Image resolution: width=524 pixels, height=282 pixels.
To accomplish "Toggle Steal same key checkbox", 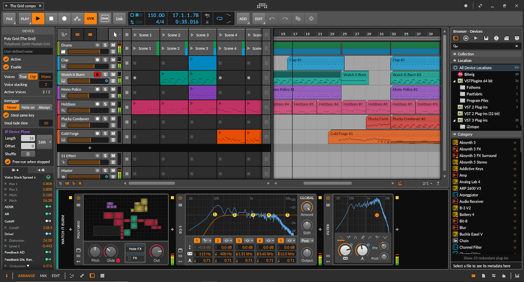I will pyautogui.click(x=6, y=115).
